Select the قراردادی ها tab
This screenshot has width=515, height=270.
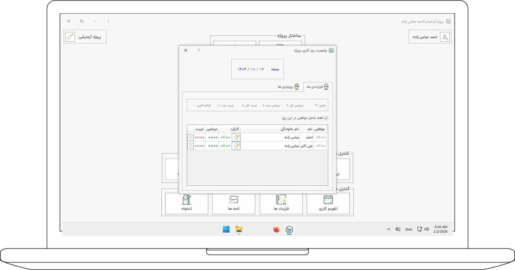(318, 87)
